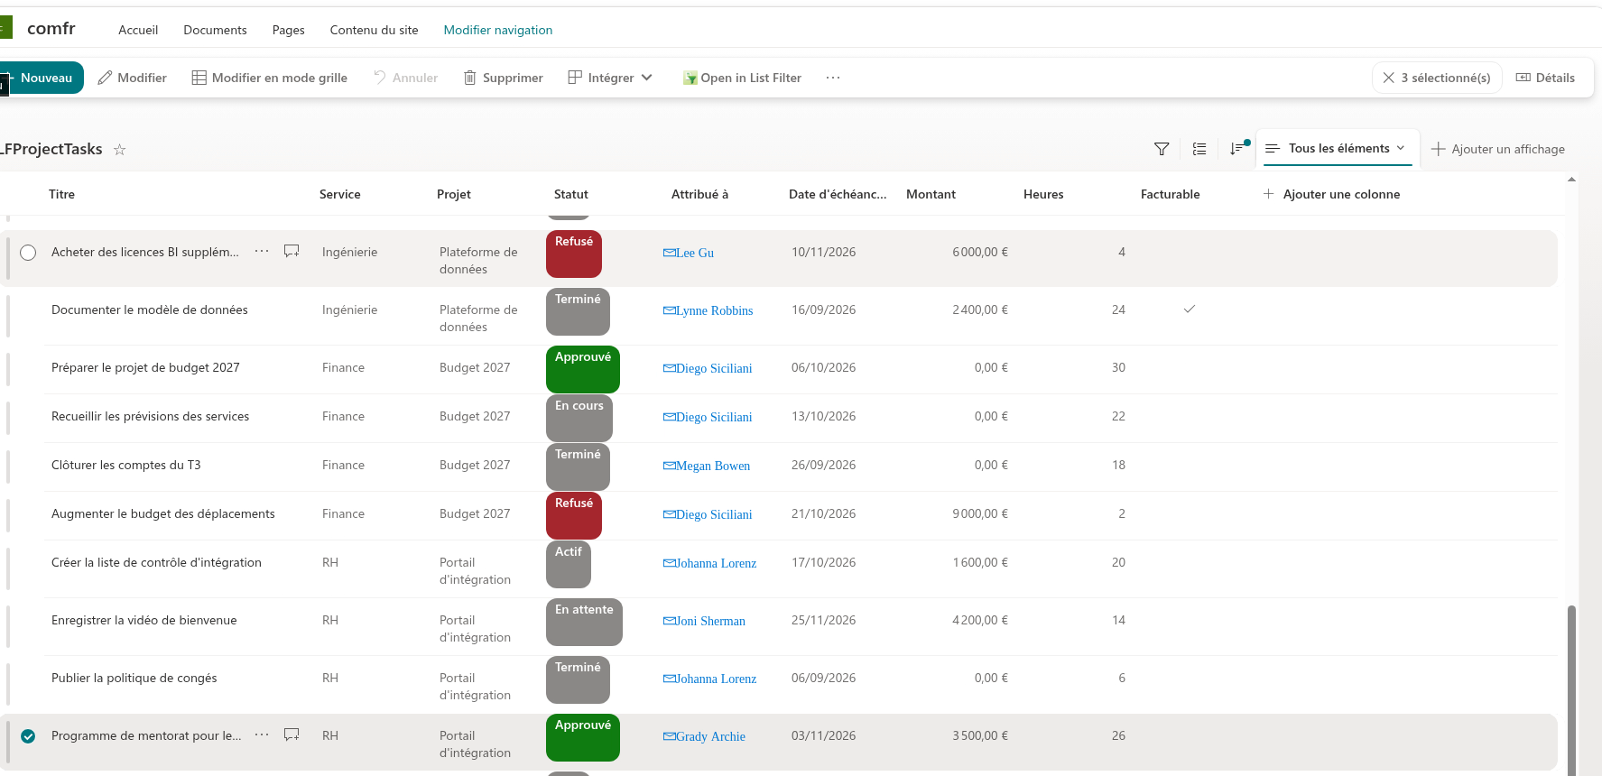Open comments for Acheter des licences BI row

[x=292, y=251]
